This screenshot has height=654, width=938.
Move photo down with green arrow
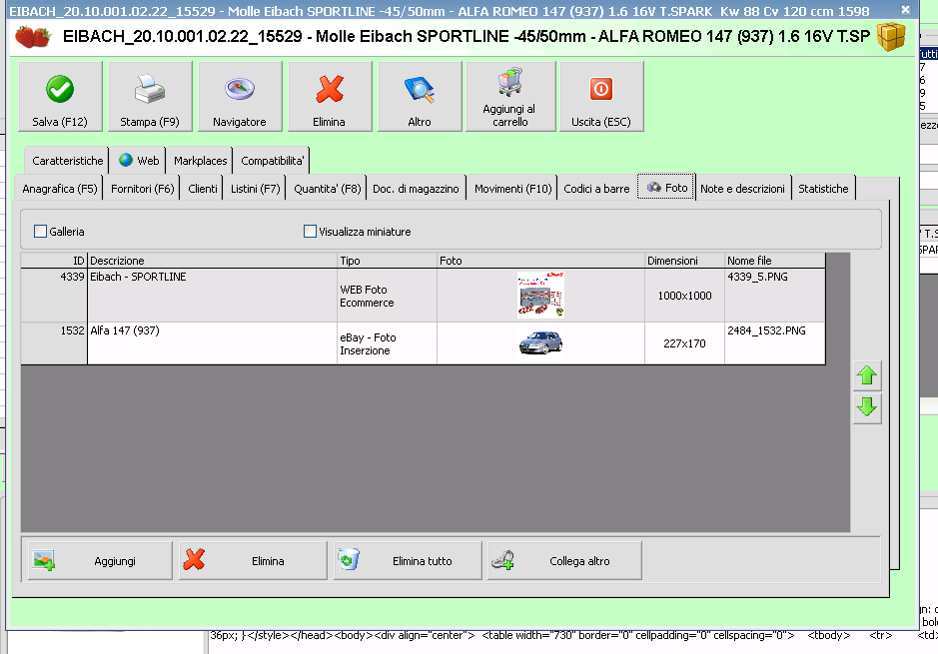tap(867, 407)
